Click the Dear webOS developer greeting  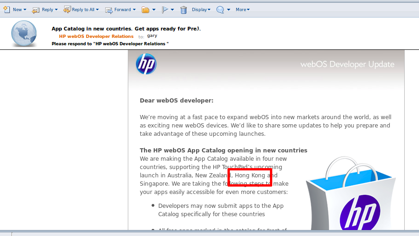click(177, 101)
